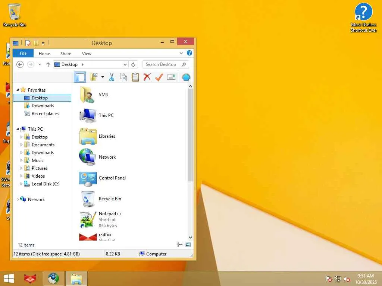Collapse the This PC tree node
This screenshot has width=382, height=286.
click(18, 129)
